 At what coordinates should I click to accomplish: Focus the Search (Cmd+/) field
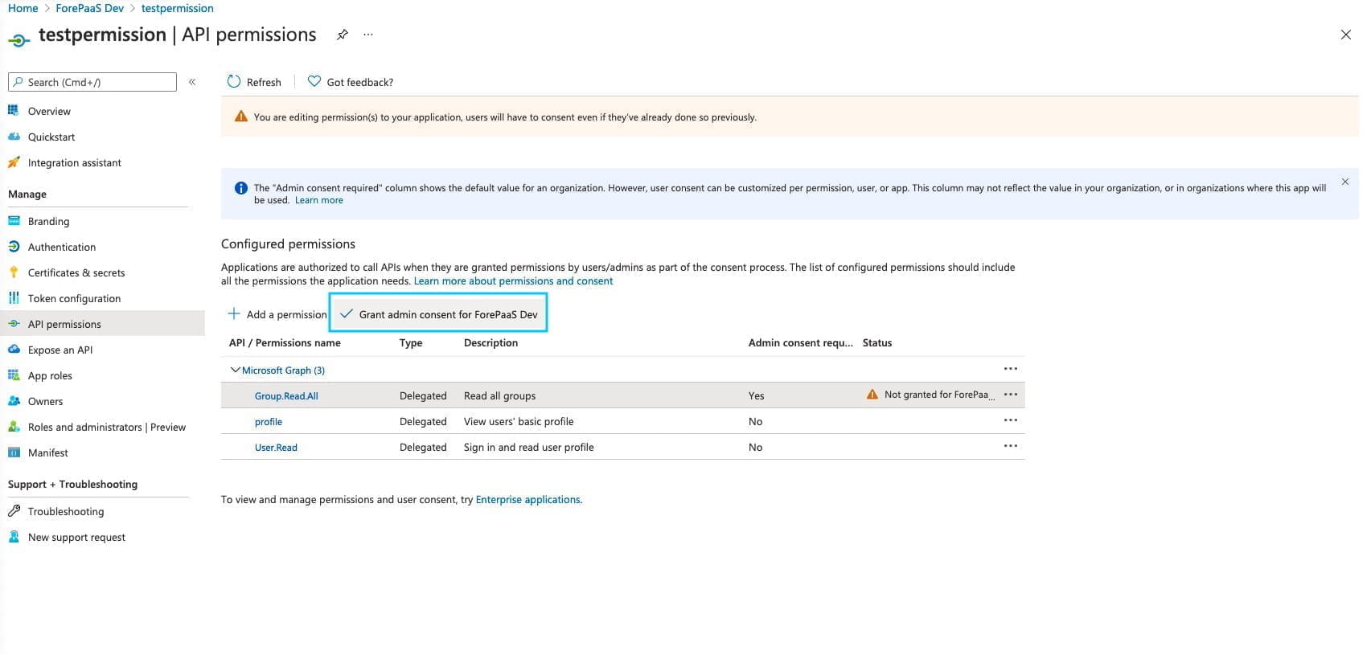(92, 82)
